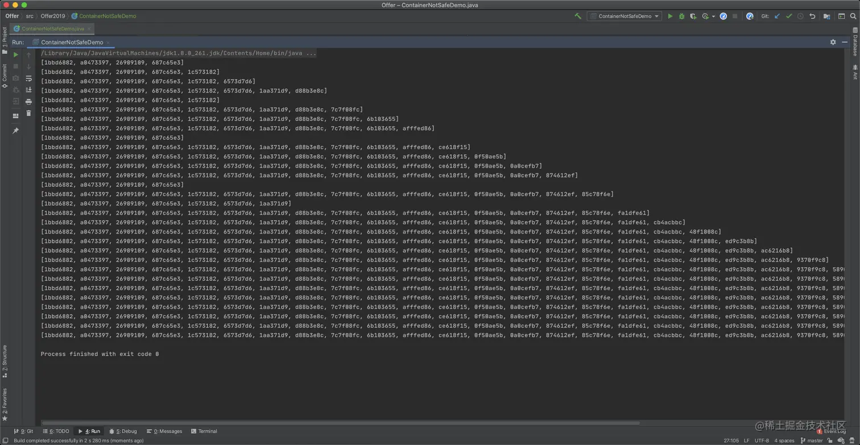Click the java executable path line in console
This screenshot has height=445, width=860.
(179, 53)
